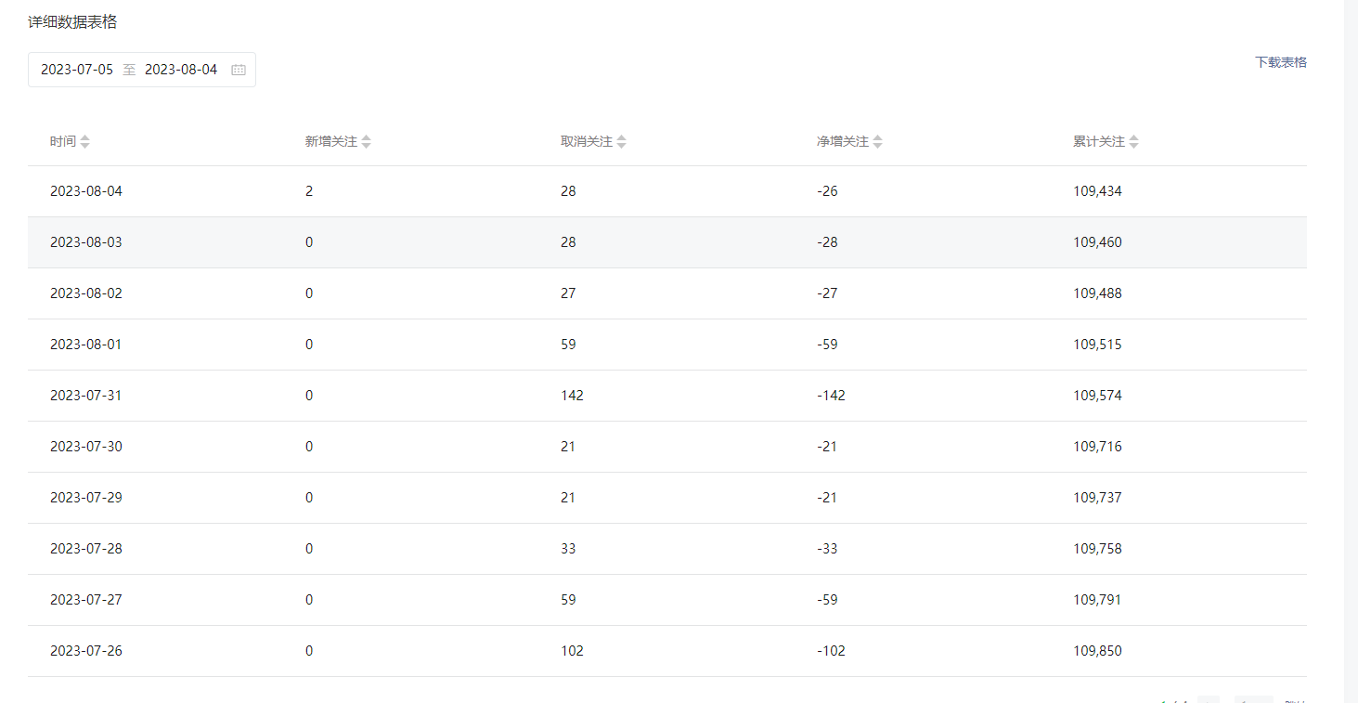
Task: Click the 2023-07-26 date in last row
Action: click(86, 651)
